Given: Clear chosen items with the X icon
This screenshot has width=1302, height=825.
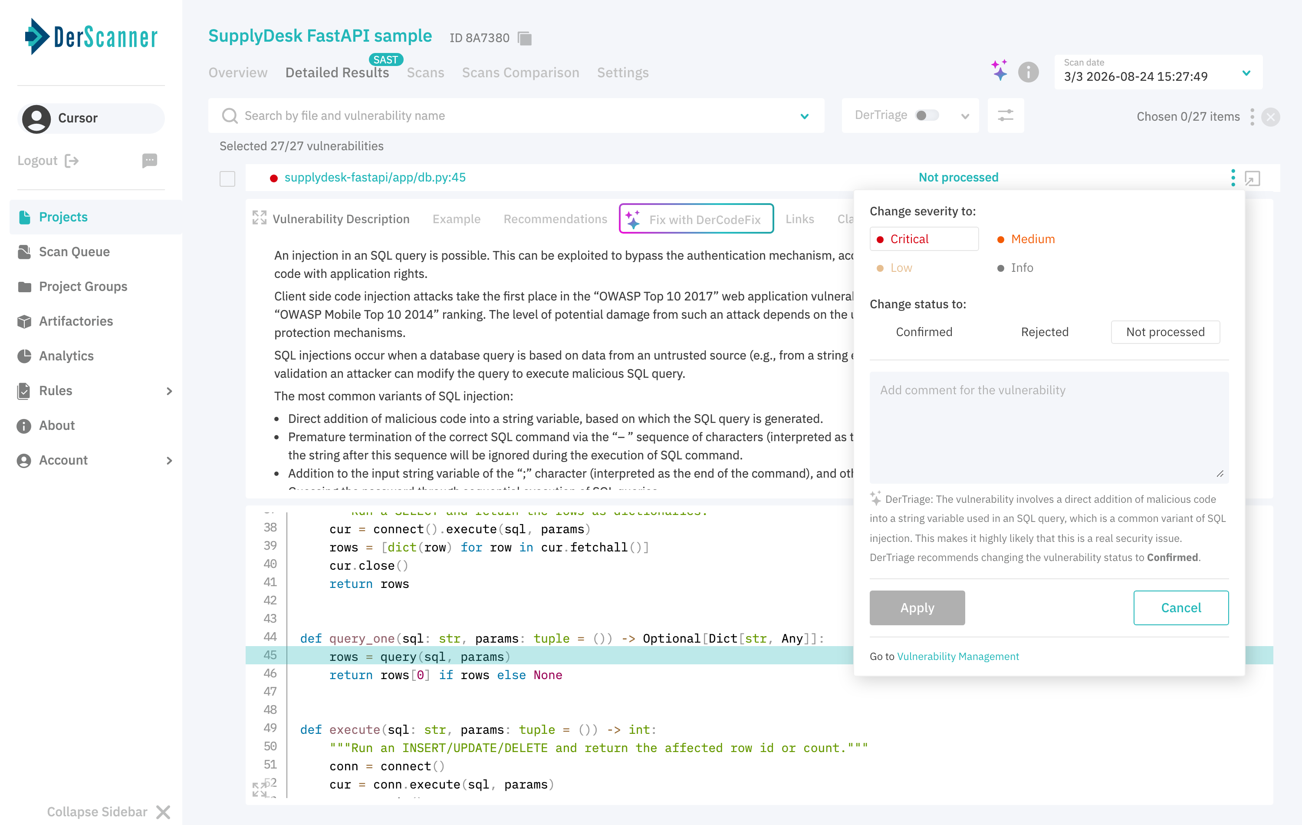Looking at the screenshot, I should [x=1270, y=117].
